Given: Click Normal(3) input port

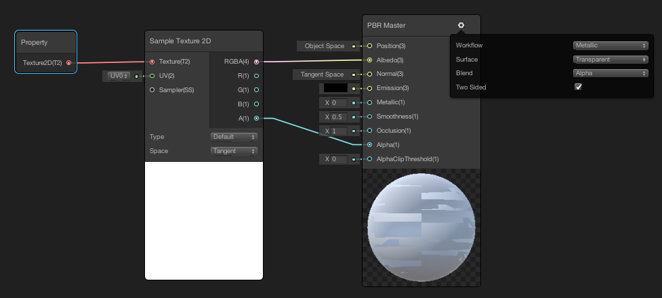Looking at the screenshot, I should pyautogui.click(x=369, y=74).
